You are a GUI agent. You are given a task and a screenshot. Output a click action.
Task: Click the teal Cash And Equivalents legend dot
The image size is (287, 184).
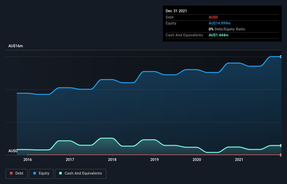click(x=60, y=173)
